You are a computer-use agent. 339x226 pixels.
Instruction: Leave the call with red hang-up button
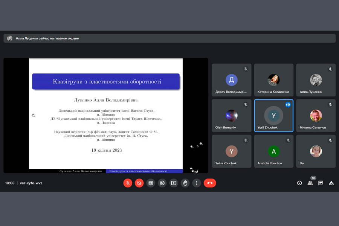pos(210,183)
